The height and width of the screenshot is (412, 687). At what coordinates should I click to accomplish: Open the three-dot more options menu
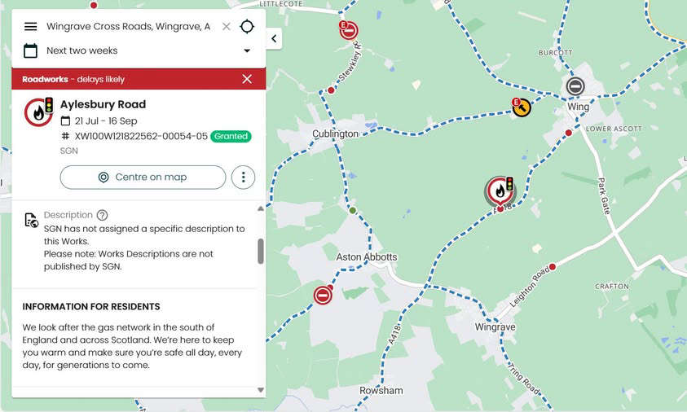pyautogui.click(x=243, y=178)
